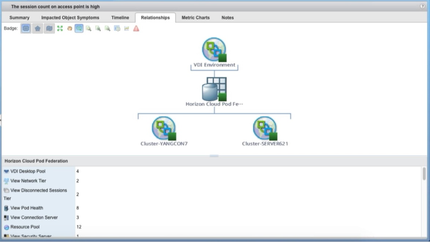Select the View Network Tier label

[28, 181]
